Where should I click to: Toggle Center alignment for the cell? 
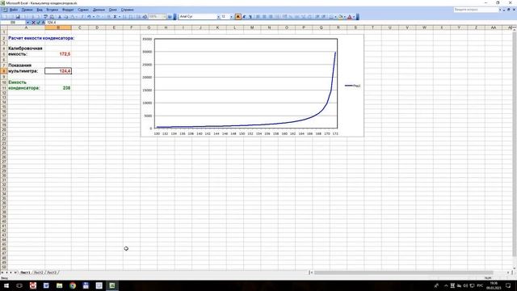(x=264, y=16)
